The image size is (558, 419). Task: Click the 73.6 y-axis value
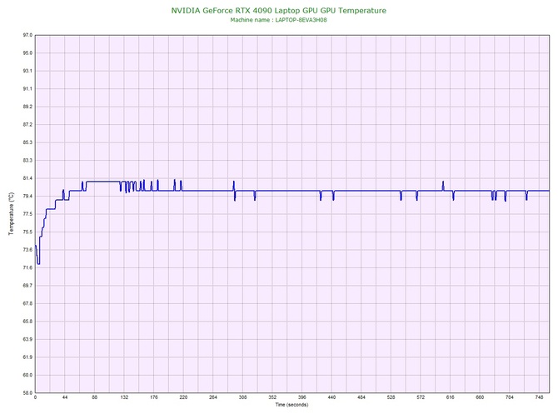27,250
